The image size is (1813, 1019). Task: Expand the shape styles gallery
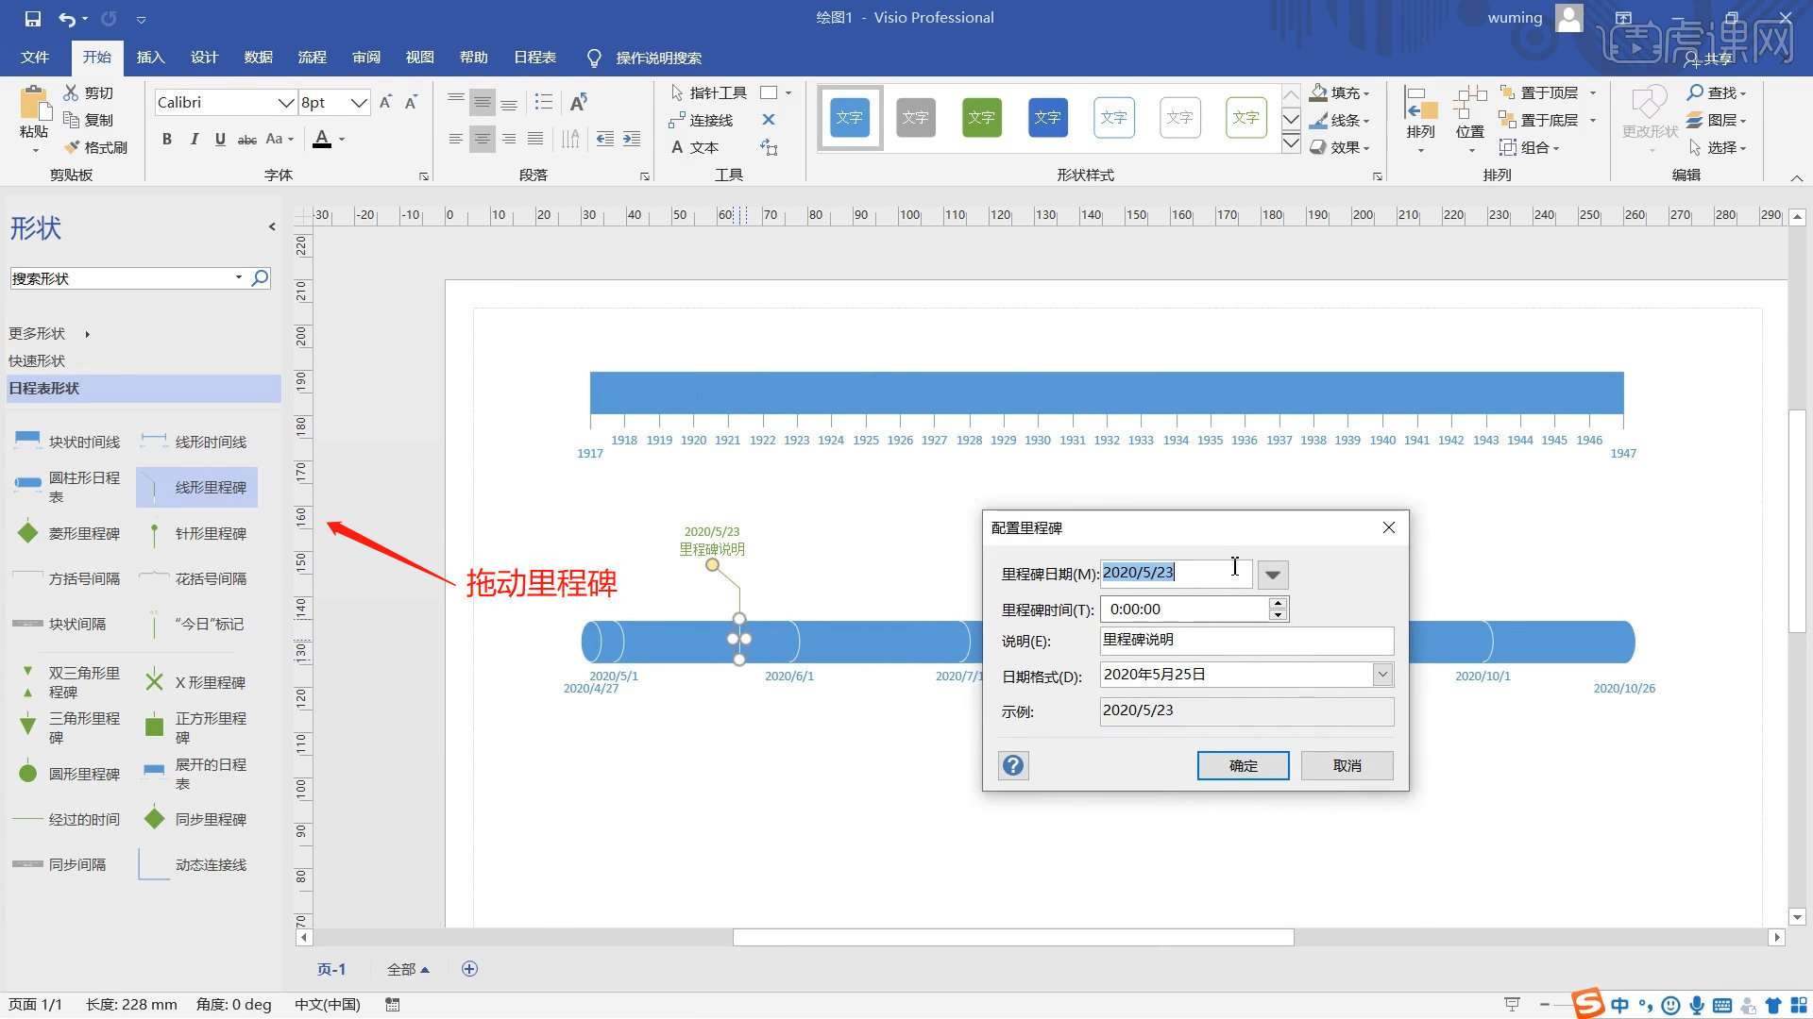tap(1291, 143)
